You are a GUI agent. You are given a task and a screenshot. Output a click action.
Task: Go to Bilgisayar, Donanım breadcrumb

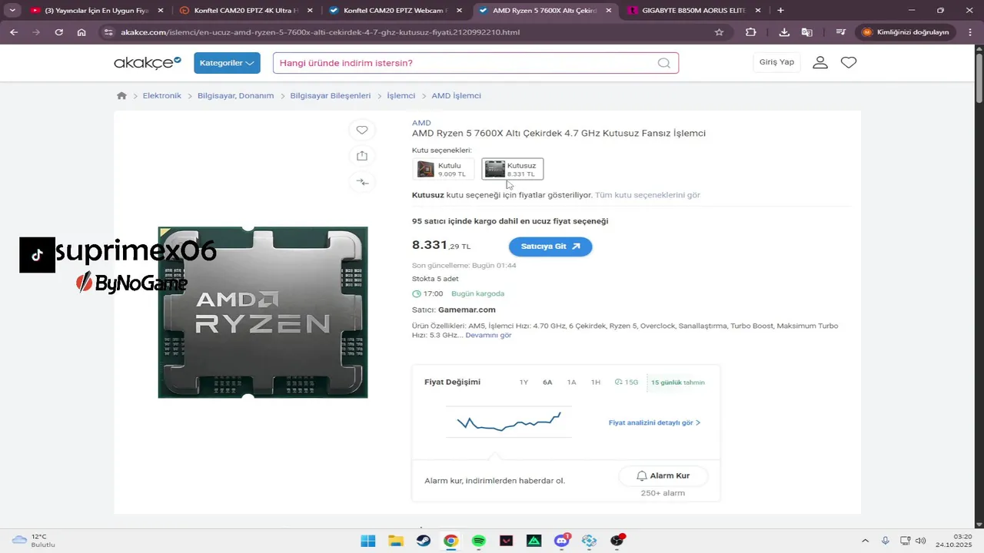(236, 96)
